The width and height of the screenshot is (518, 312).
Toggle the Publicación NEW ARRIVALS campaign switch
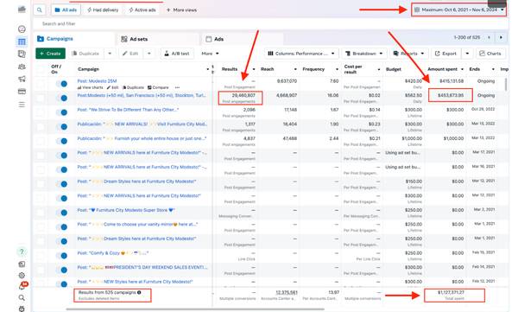pos(62,127)
